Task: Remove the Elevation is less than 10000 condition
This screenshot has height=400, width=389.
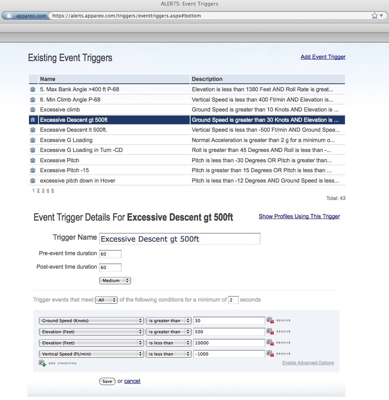Action: point(269,343)
